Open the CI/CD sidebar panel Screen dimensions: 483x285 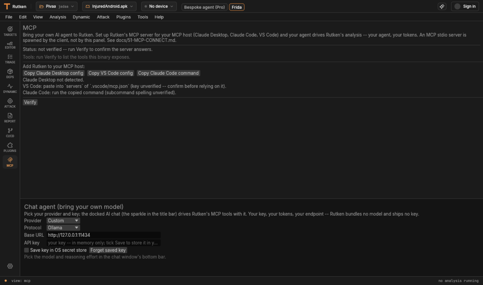pyautogui.click(x=10, y=133)
